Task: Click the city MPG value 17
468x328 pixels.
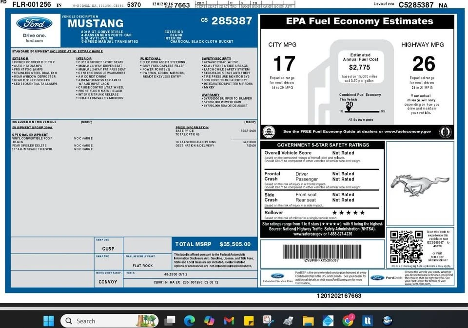Action: [x=284, y=63]
